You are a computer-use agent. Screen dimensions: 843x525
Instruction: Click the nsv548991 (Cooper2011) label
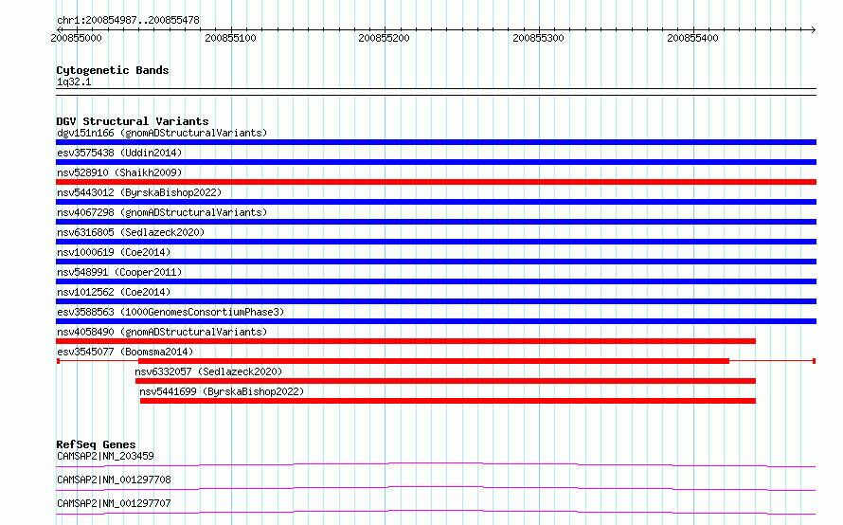coord(119,272)
